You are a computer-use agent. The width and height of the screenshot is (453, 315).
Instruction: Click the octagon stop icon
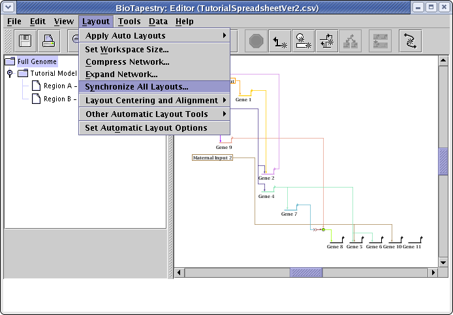257,41
